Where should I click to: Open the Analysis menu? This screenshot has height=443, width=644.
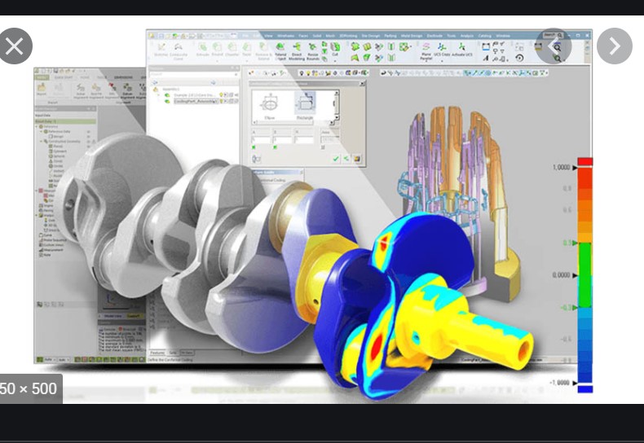pyautogui.click(x=466, y=36)
